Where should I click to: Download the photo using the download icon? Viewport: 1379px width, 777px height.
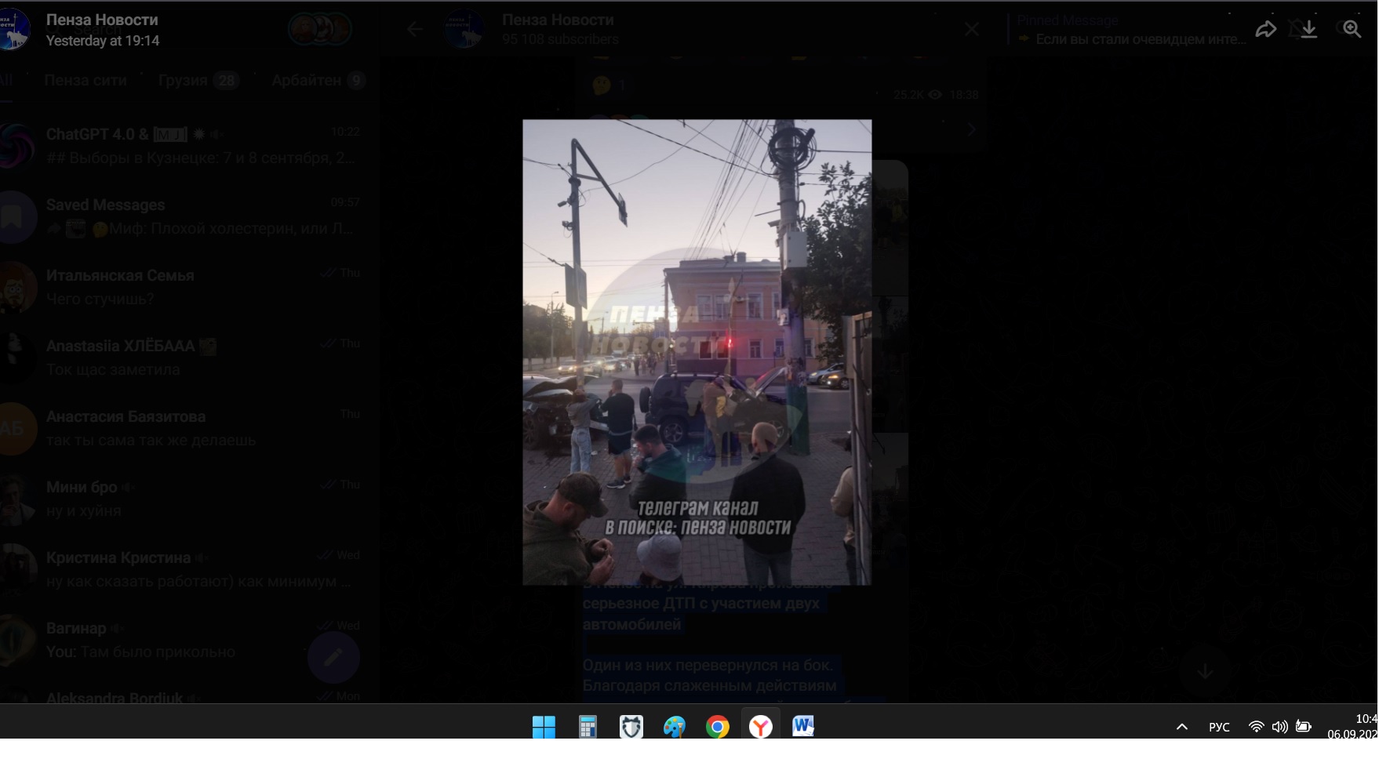1308,30
